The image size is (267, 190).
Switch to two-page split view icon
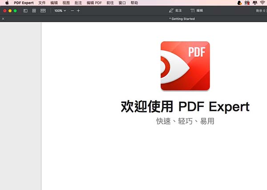click(x=43, y=11)
